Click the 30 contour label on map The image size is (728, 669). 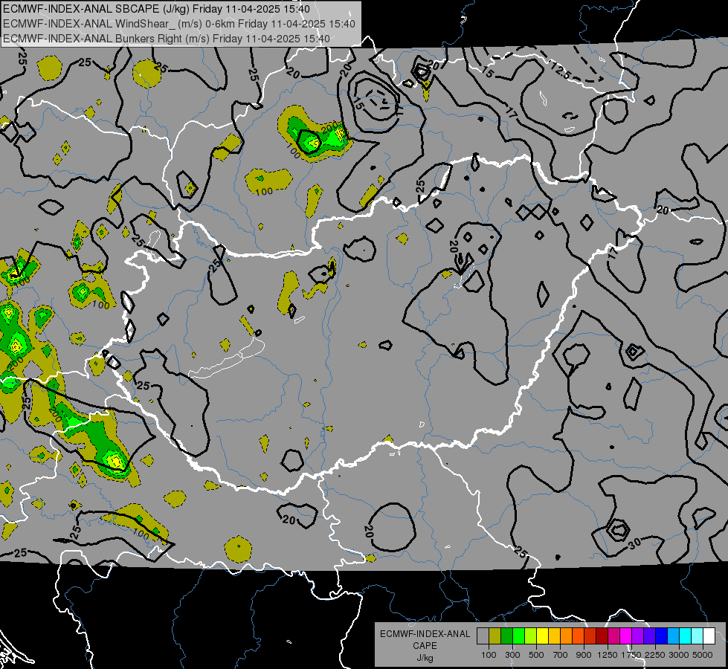click(x=634, y=542)
